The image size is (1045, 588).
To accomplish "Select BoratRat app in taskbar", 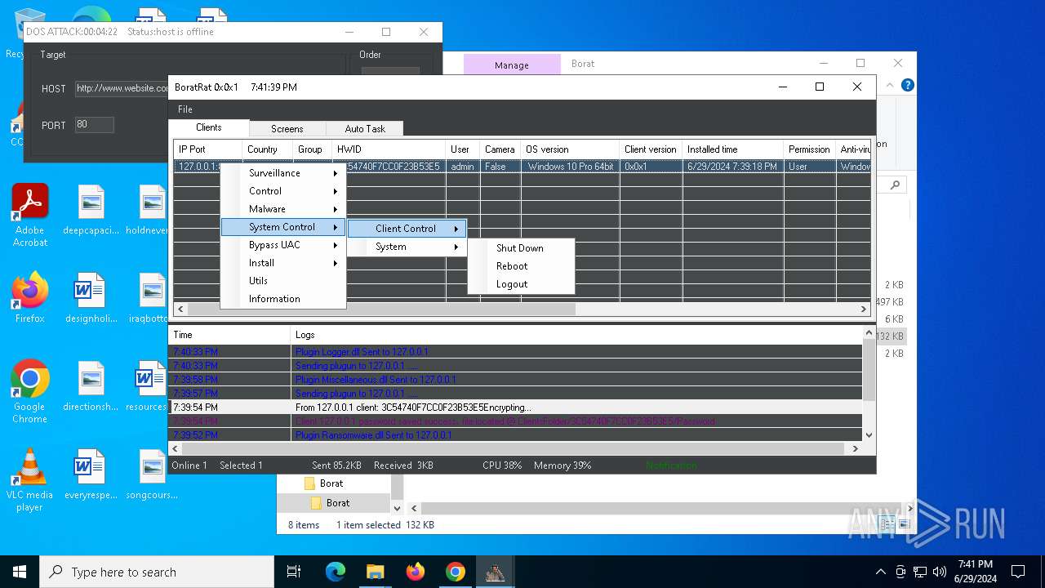I will point(495,572).
